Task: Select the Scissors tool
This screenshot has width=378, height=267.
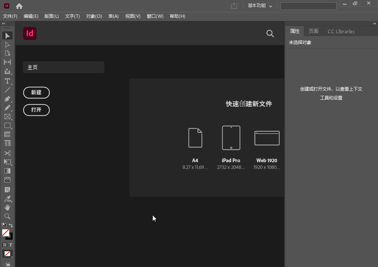Action: tap(7, 153)
